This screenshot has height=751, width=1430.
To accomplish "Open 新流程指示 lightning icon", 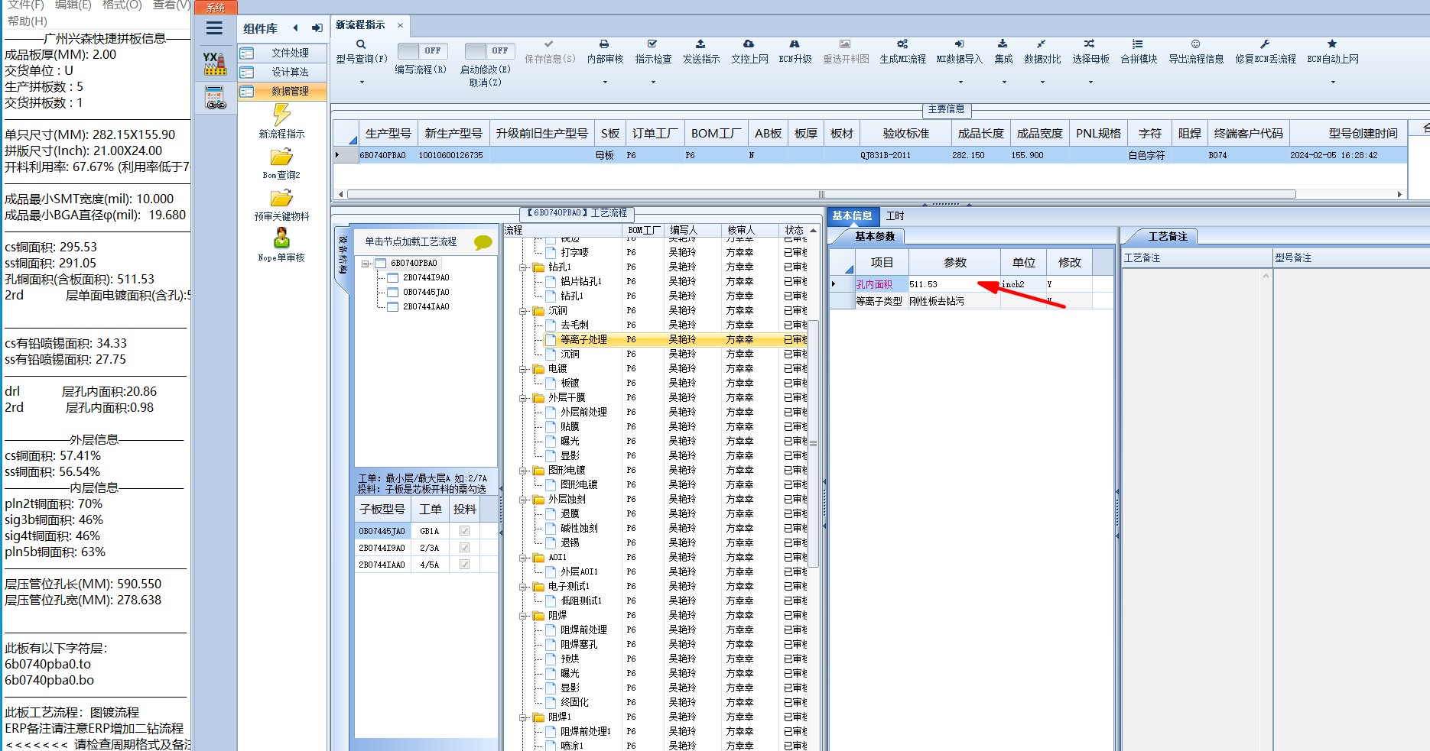I will [x=281, y=115].
